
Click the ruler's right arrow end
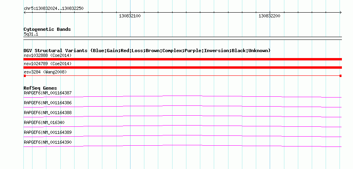click(x=340, y=12)
